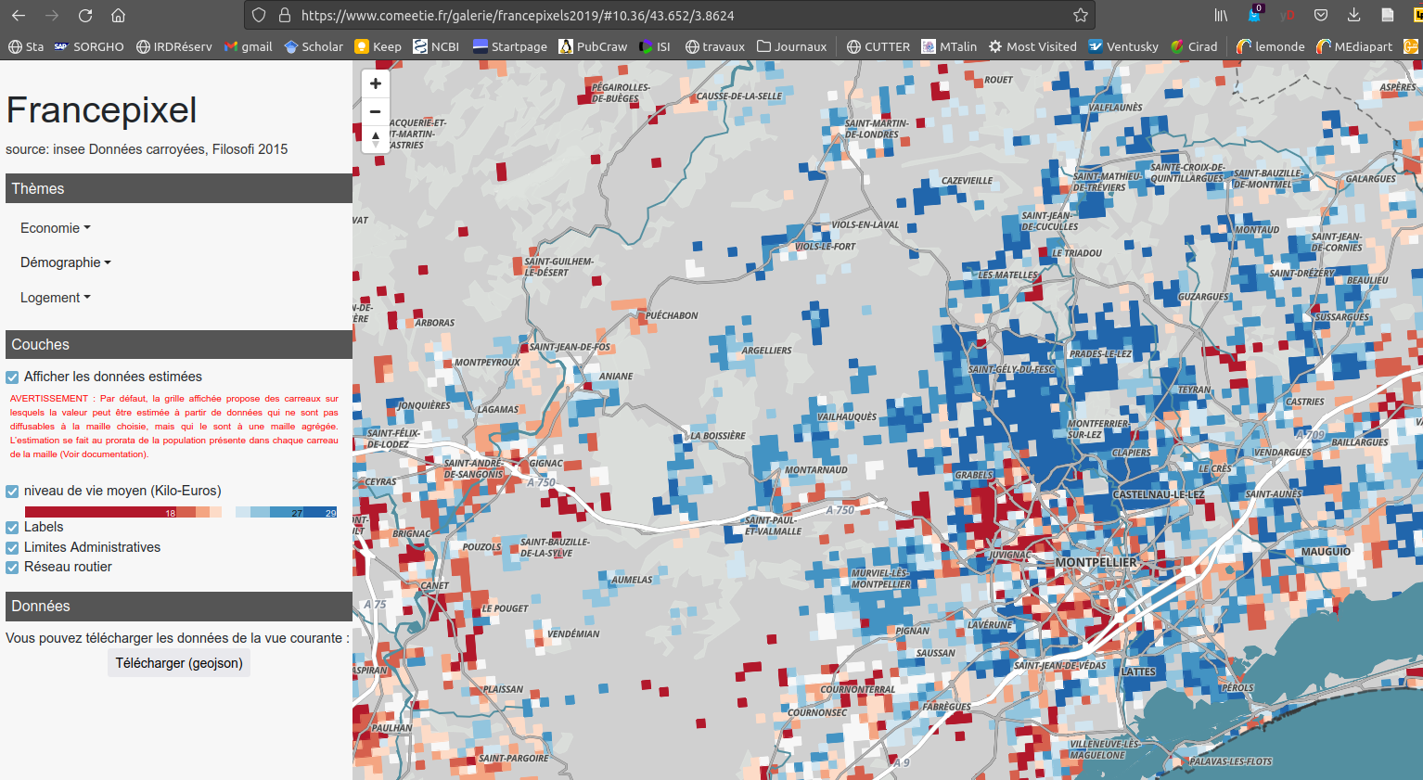
Task: Toggle the Labels layer checkbox
Action: pos(12,528)
